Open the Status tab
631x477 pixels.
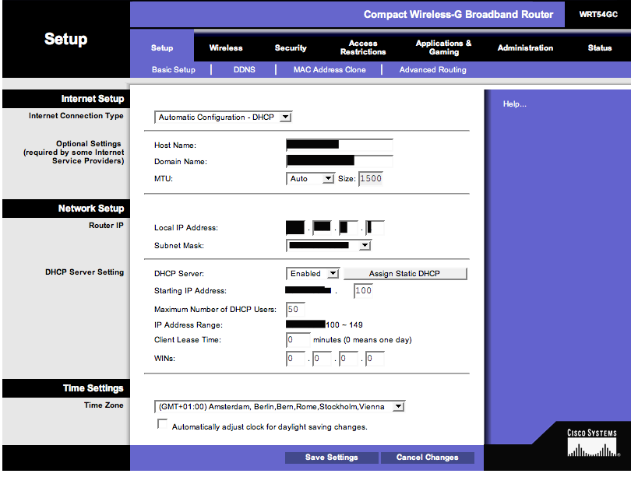600,47
